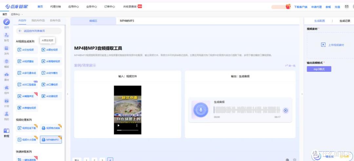The image size is (354, 161).
Task: Open the 代理分销 top menu item
Action: 55,7
